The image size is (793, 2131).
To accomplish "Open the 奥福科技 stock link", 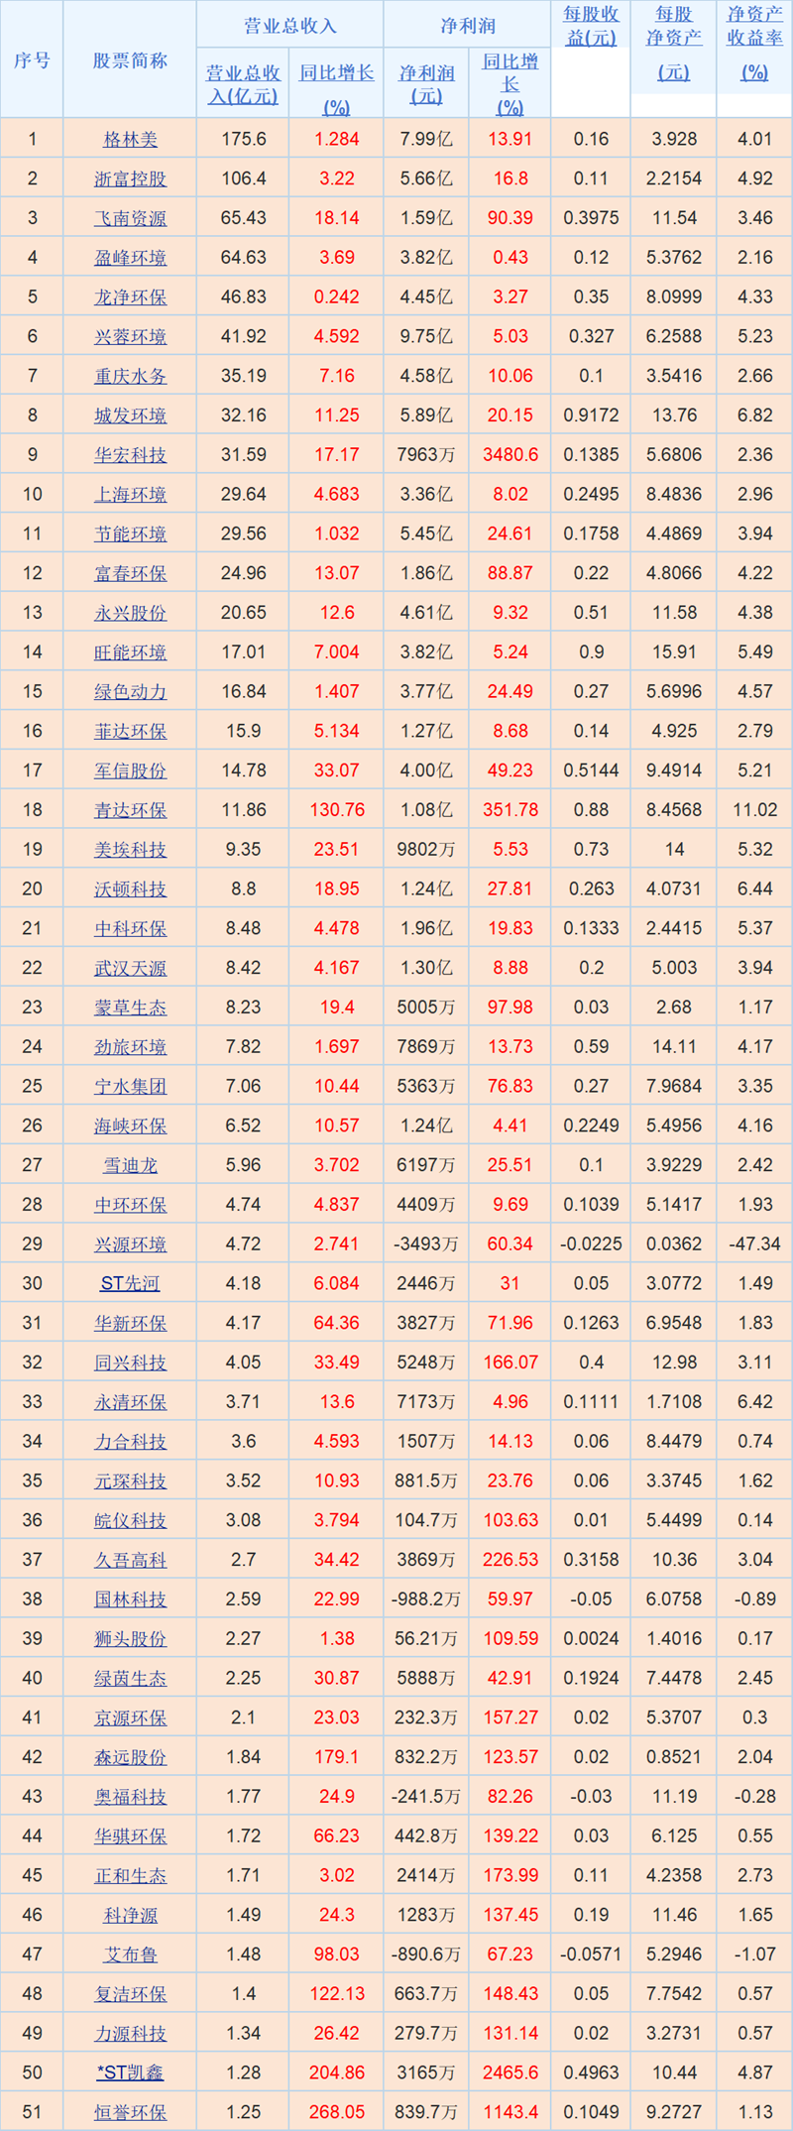I will [x=130, y=1797].
